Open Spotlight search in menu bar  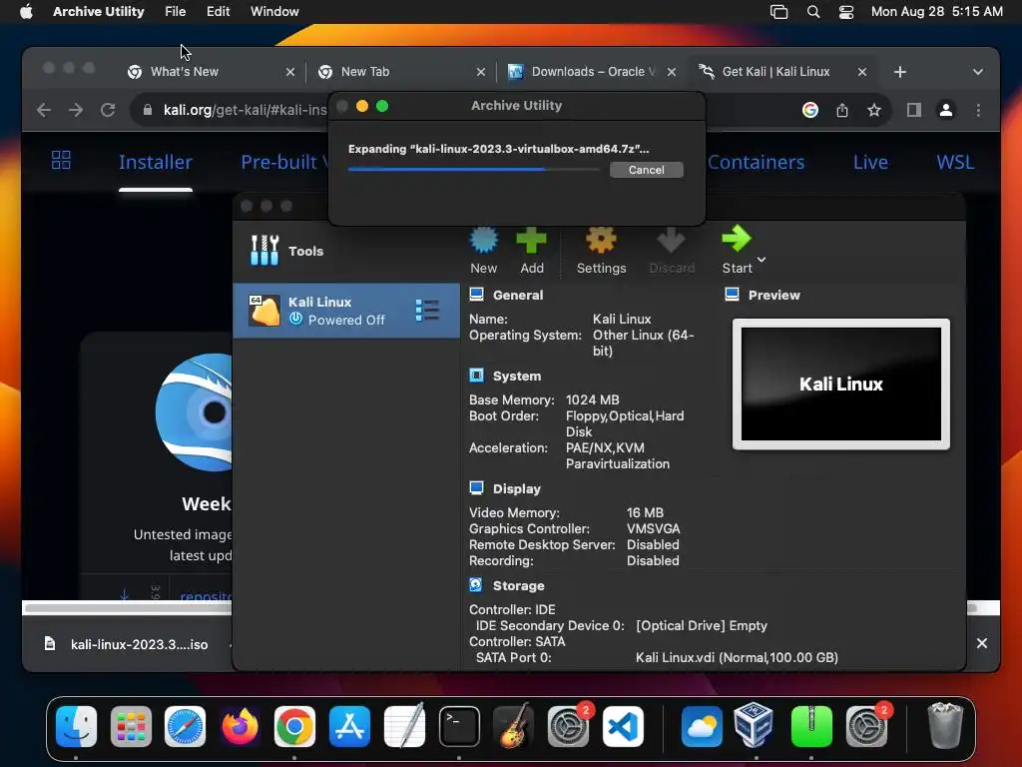[812, 11]
